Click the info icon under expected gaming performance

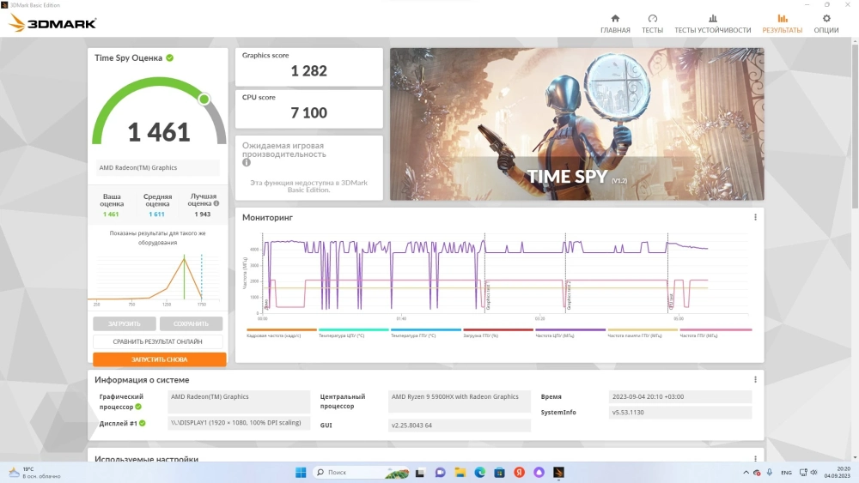pyautogui.click(x=247, y=162)
